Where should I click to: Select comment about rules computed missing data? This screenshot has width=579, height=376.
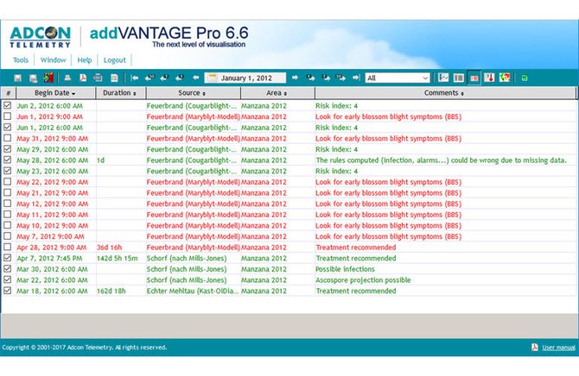click(x=441, y=160)
